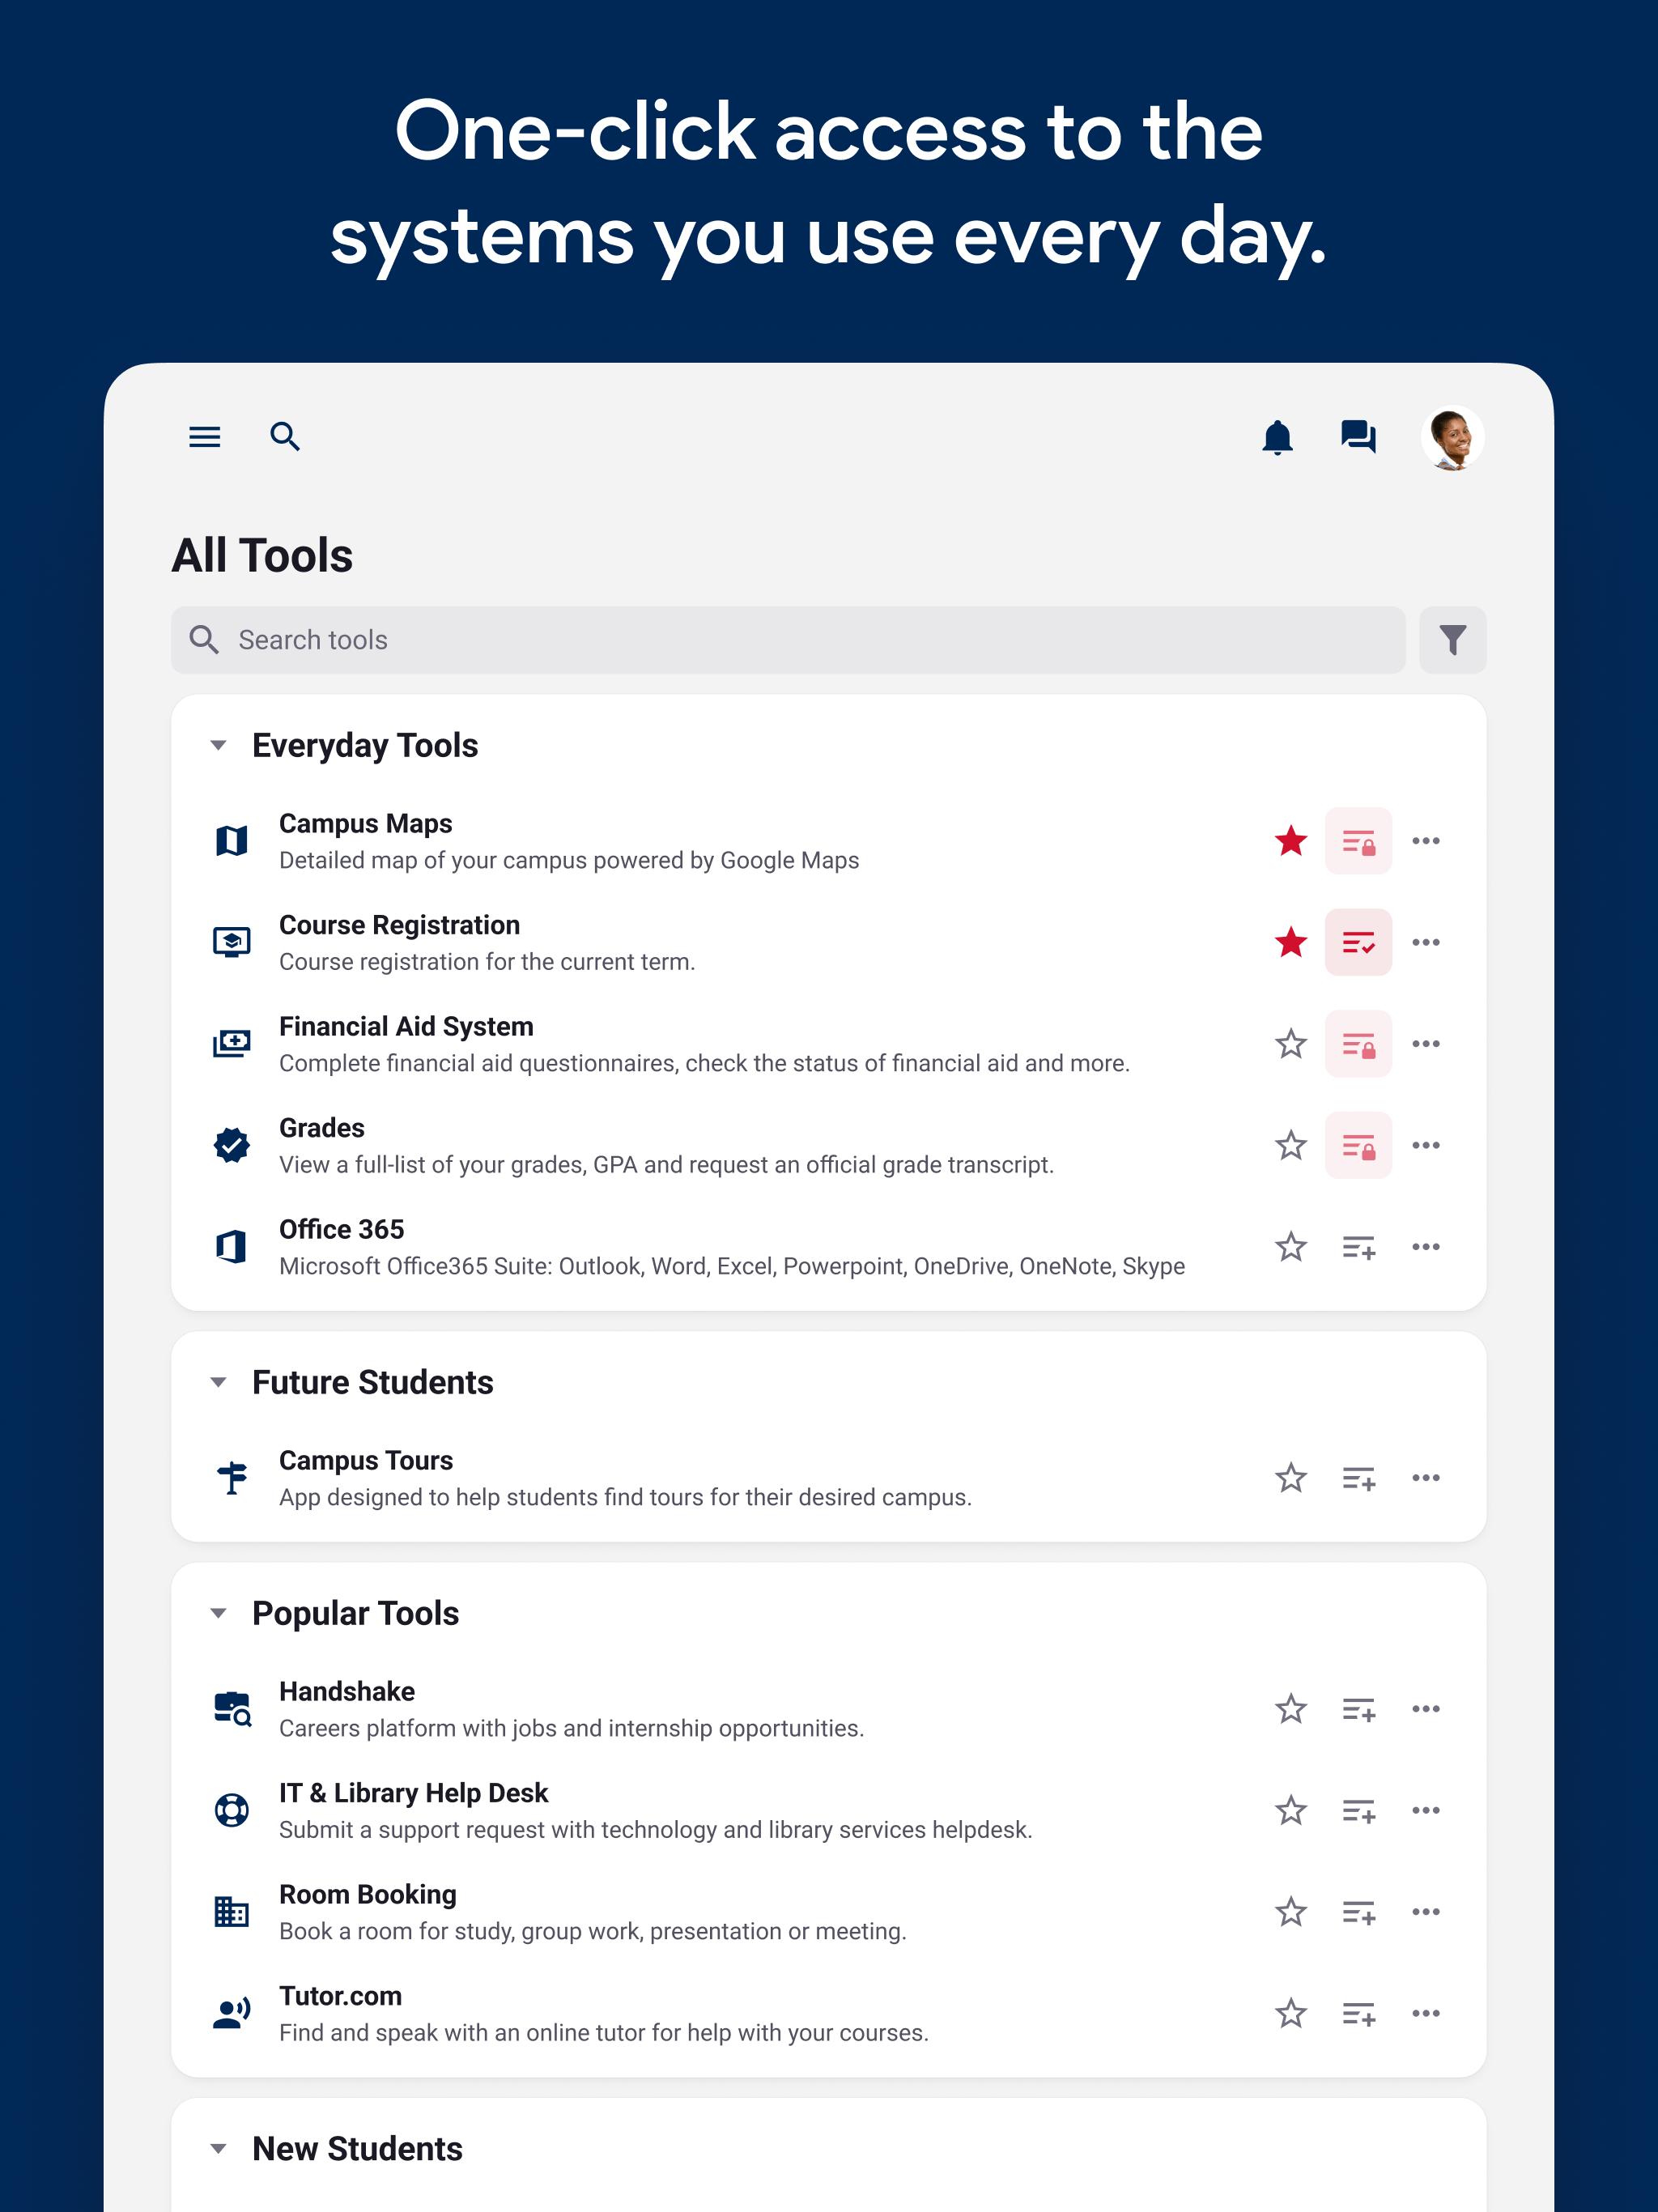Add Office 365 to list
This screenshot has width=1658, height=2212.
pos(1358,1247)
